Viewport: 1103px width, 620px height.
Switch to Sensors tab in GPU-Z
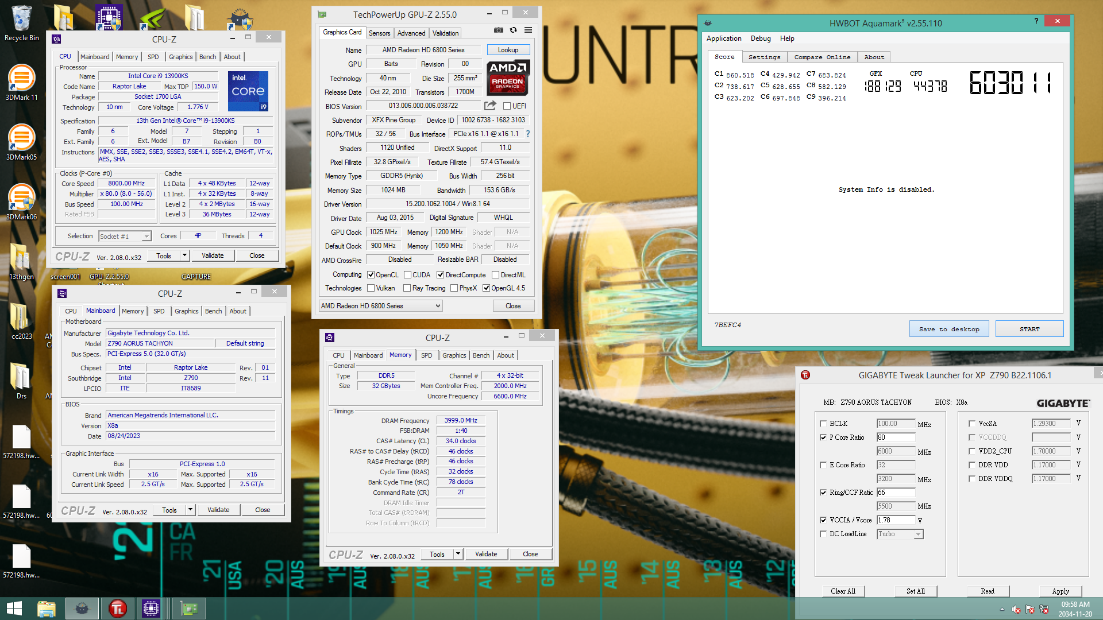pos(379,33)
